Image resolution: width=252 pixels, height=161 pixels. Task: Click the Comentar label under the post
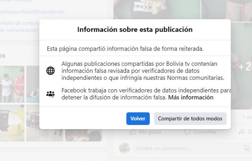[205, 132]
